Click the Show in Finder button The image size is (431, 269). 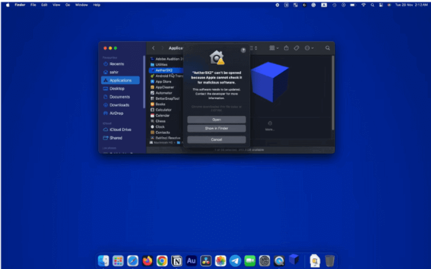tap(217, 128)
